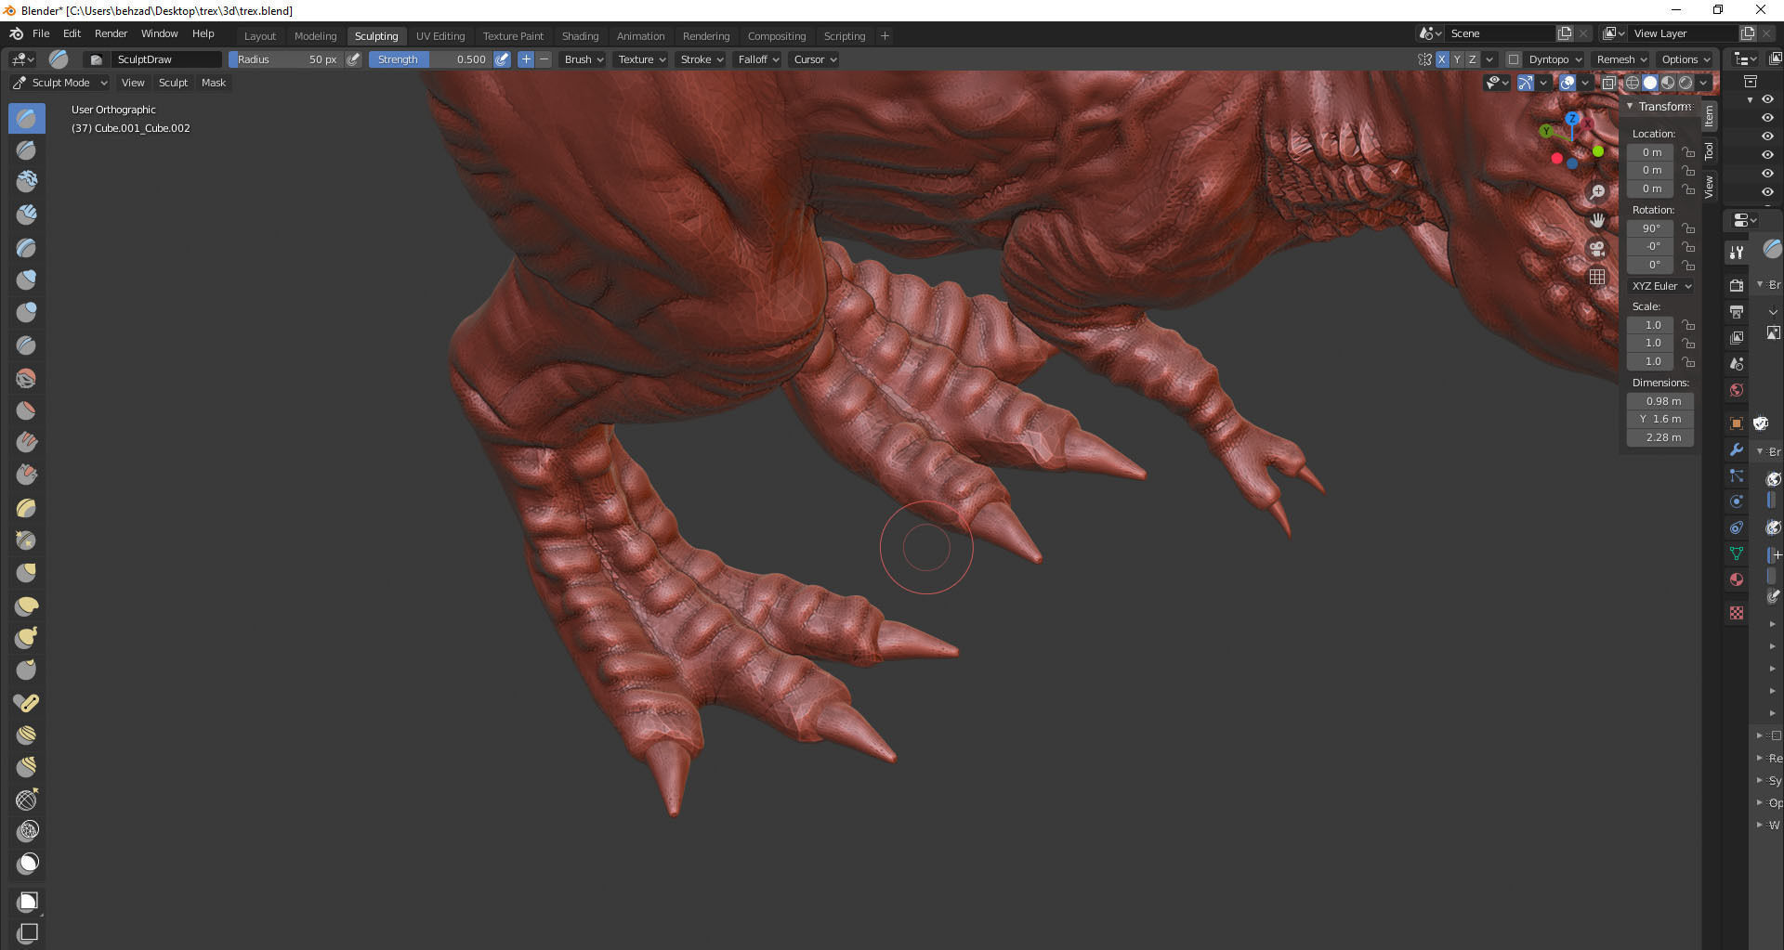Select the Clay brush tool
The image size is (1784, 950).
pos(27,181)
